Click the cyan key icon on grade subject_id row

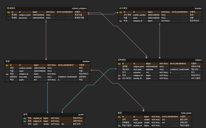pyautogui.click(x=25, y=121)
